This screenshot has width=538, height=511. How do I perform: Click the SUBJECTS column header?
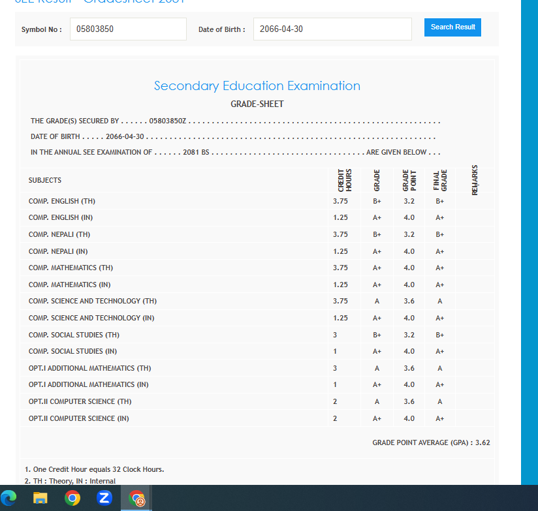click(x=45, y=180)
